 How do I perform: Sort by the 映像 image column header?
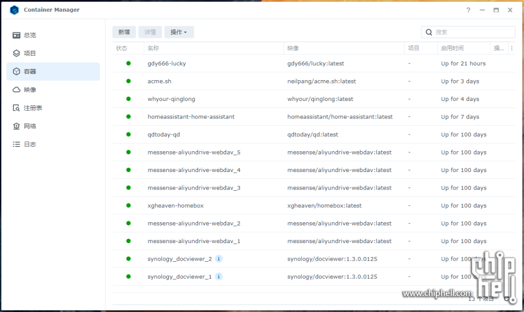[344, 48]
